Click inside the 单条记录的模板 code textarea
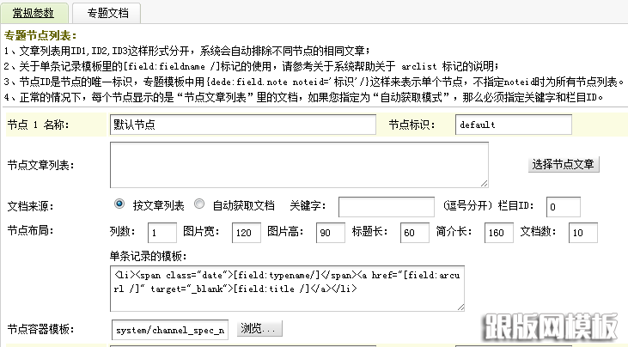Viewport: 628px width, 347px height. [x=286, y=288]
